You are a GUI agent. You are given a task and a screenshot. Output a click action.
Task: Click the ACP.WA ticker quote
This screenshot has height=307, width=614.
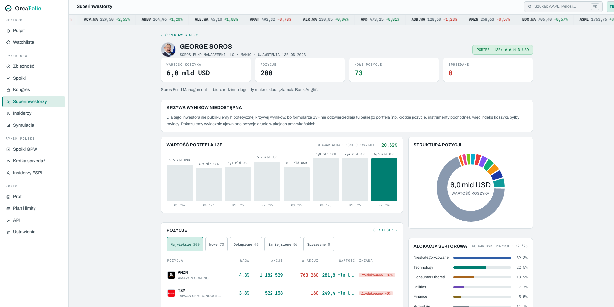pos(107,19)
